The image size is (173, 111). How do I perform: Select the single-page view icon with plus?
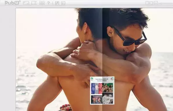pos(34,3)
